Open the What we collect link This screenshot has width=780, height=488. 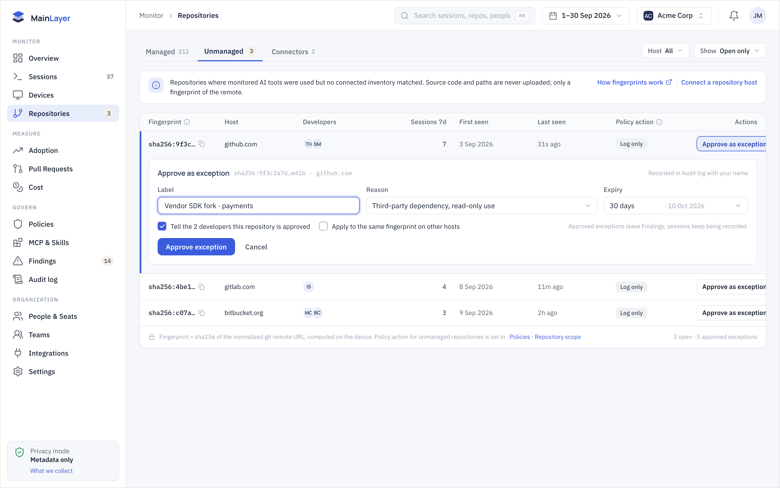[51, 471]
